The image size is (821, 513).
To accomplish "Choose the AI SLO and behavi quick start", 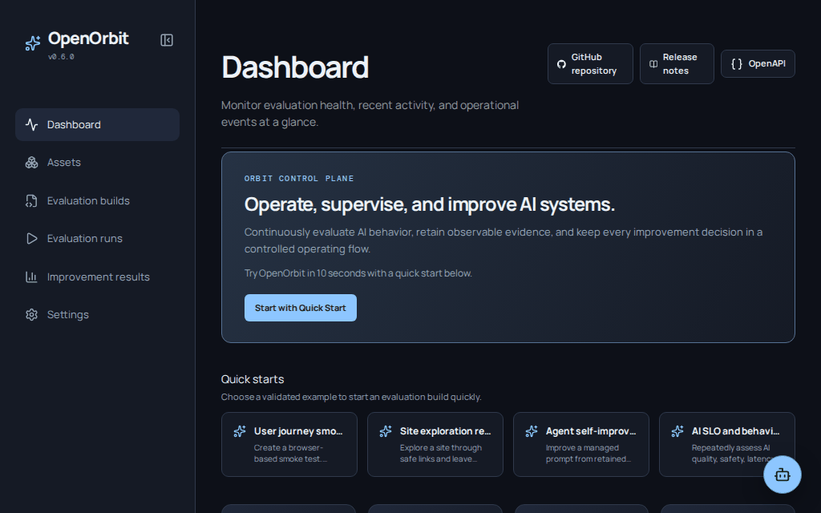I will coord(726,444).
